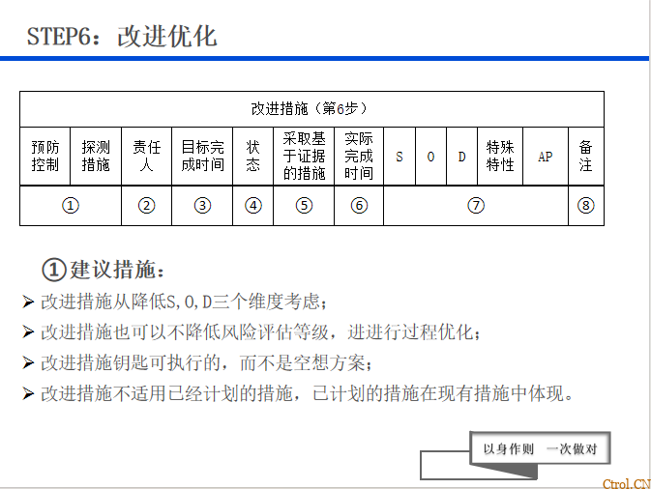651x489 pixels.
Task: Select table header '改进措施（第6步）'
Action: [x=310, y=108]
